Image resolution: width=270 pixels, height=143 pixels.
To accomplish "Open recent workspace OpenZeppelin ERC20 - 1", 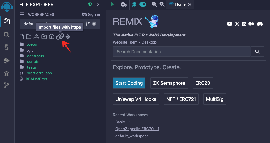I will [x=137, y=129].
